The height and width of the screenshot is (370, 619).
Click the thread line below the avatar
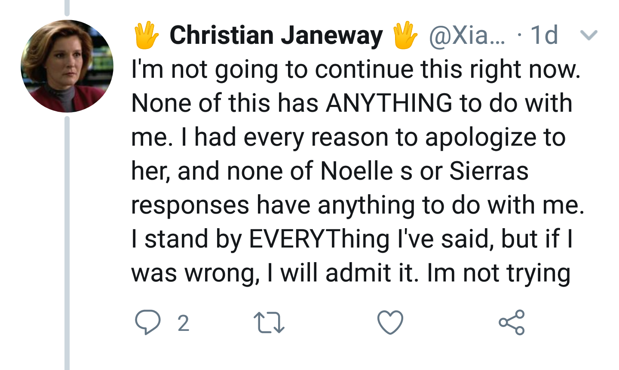[67, 241]
